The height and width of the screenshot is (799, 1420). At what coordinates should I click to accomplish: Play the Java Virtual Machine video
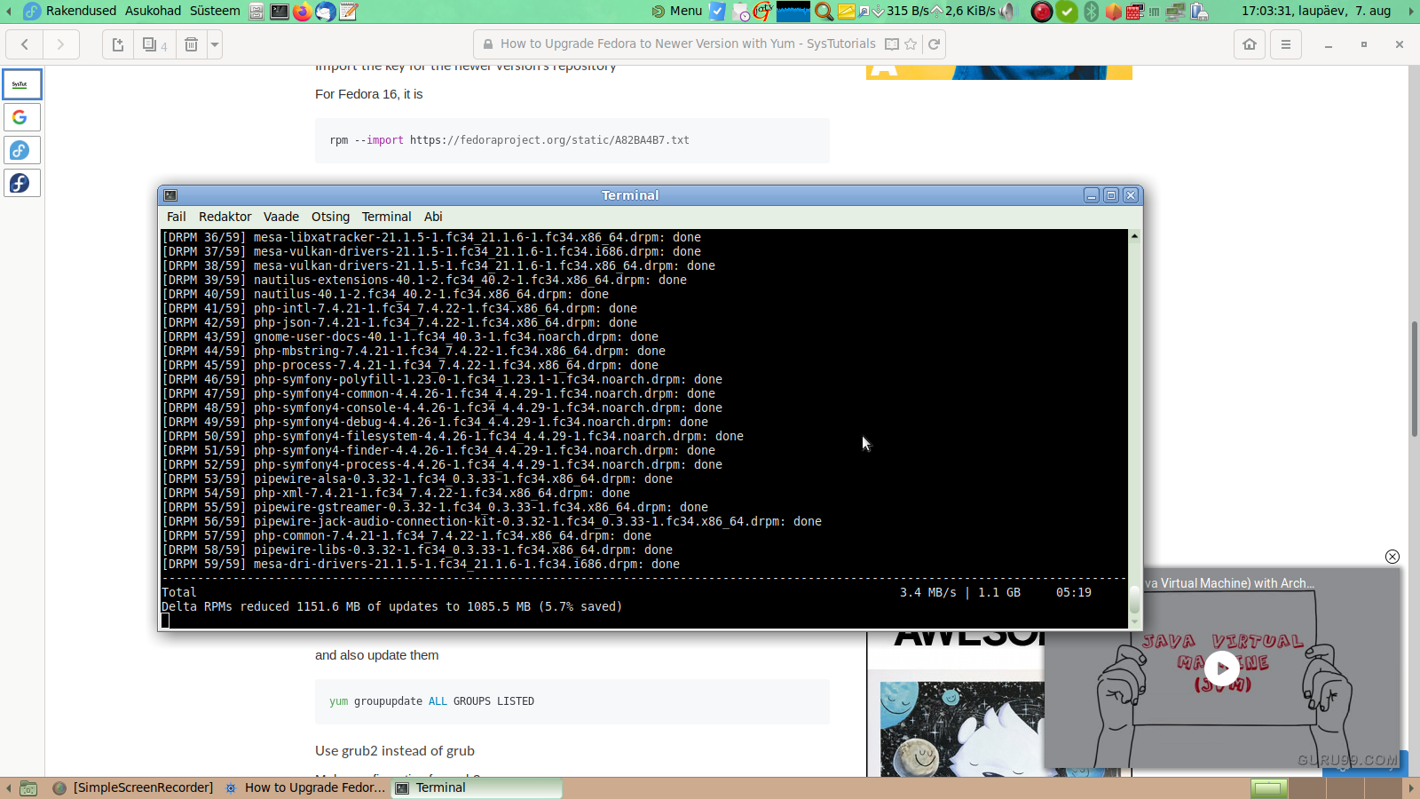pos(1222,668)
